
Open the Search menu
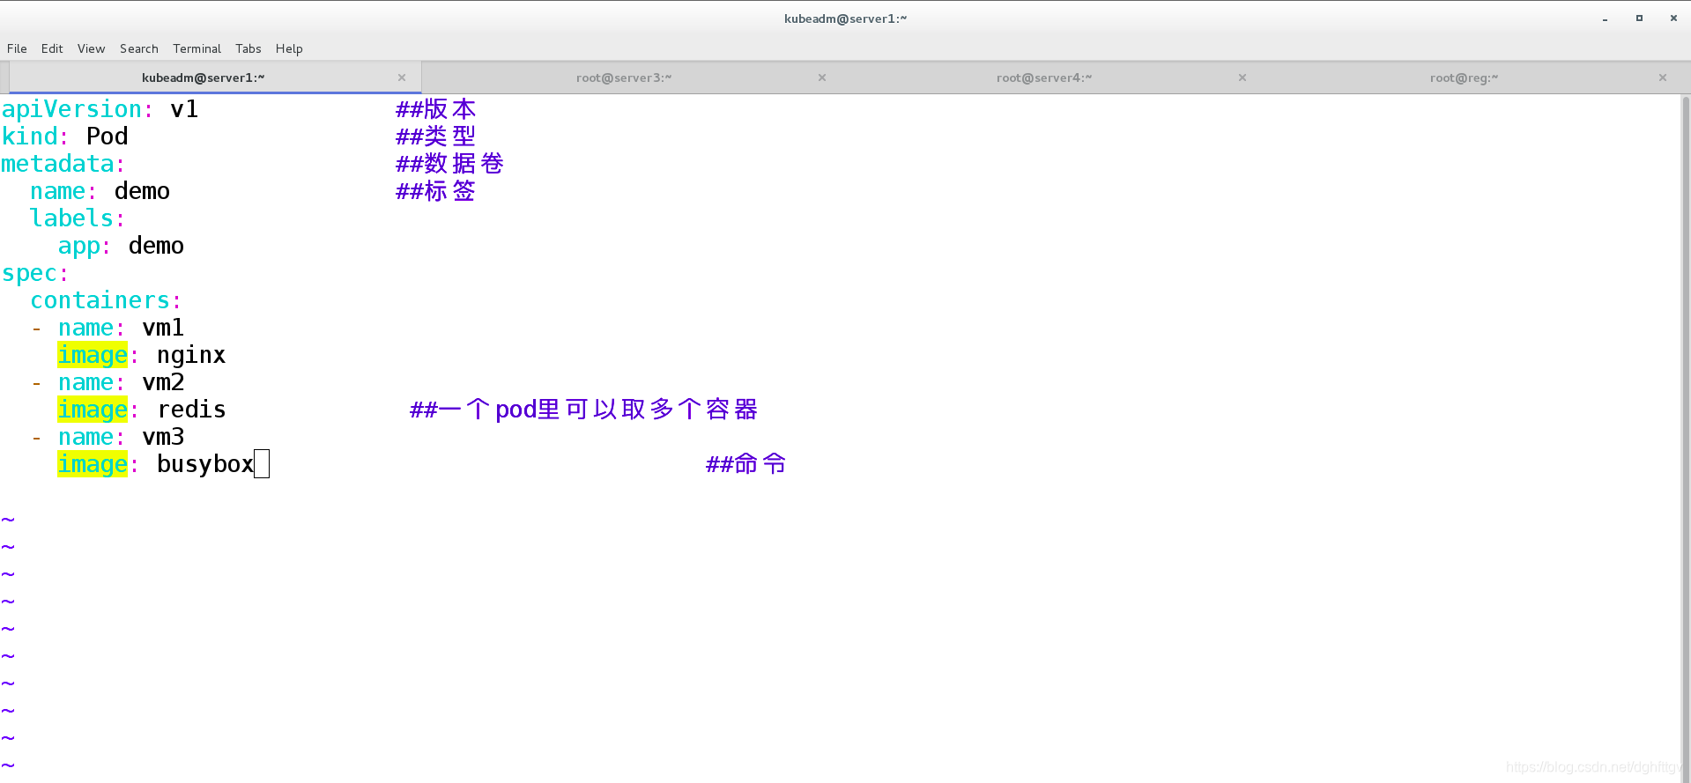139,48
